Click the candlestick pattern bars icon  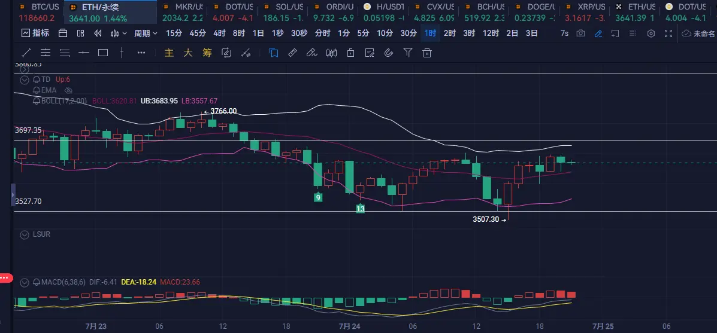click(331, 53)
